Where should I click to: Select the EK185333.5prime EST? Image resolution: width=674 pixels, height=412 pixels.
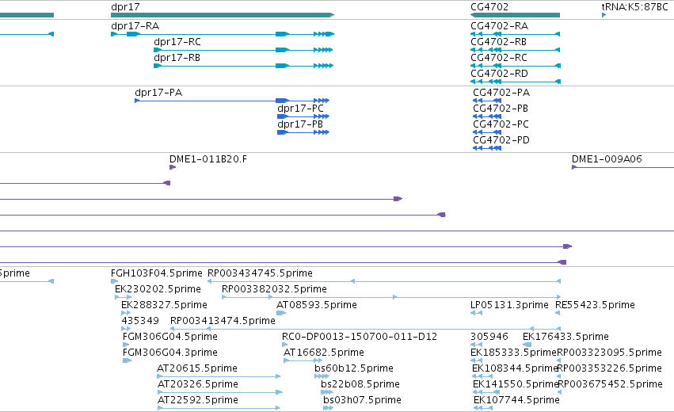coord(476,360)
